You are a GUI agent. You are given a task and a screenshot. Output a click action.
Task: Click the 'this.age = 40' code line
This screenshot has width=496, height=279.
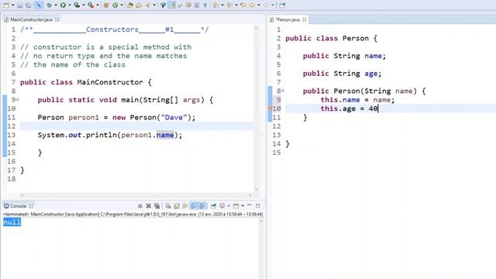point(350,108)
